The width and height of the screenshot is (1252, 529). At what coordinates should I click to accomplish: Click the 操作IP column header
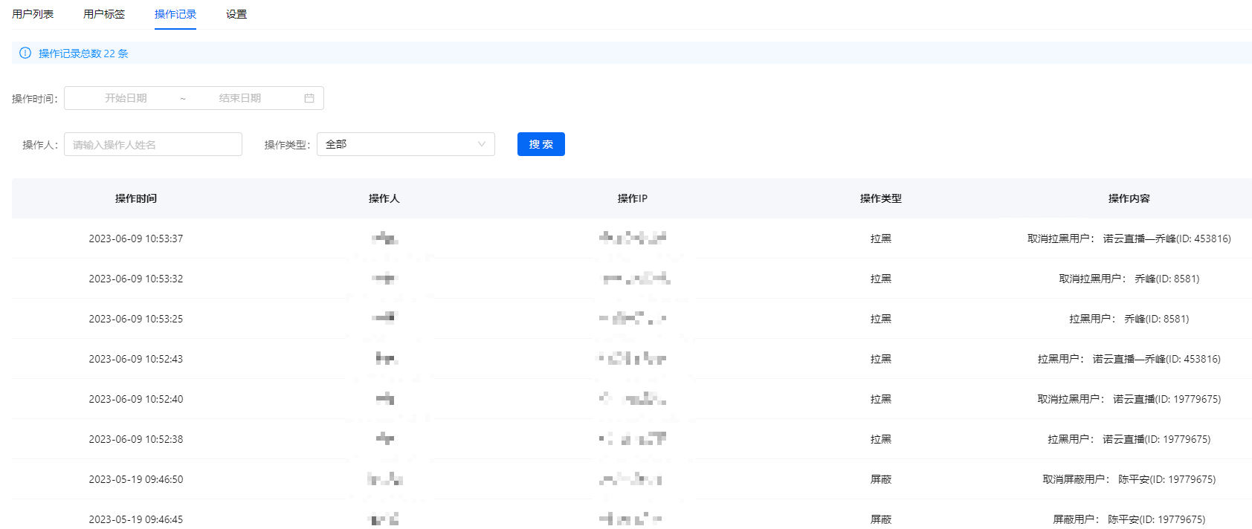click(633, 198)
